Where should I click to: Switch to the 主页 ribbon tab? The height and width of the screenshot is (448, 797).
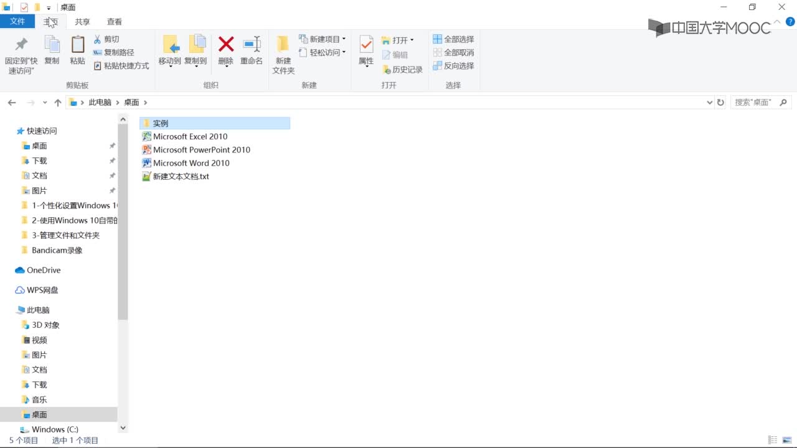tap(50, 21)
